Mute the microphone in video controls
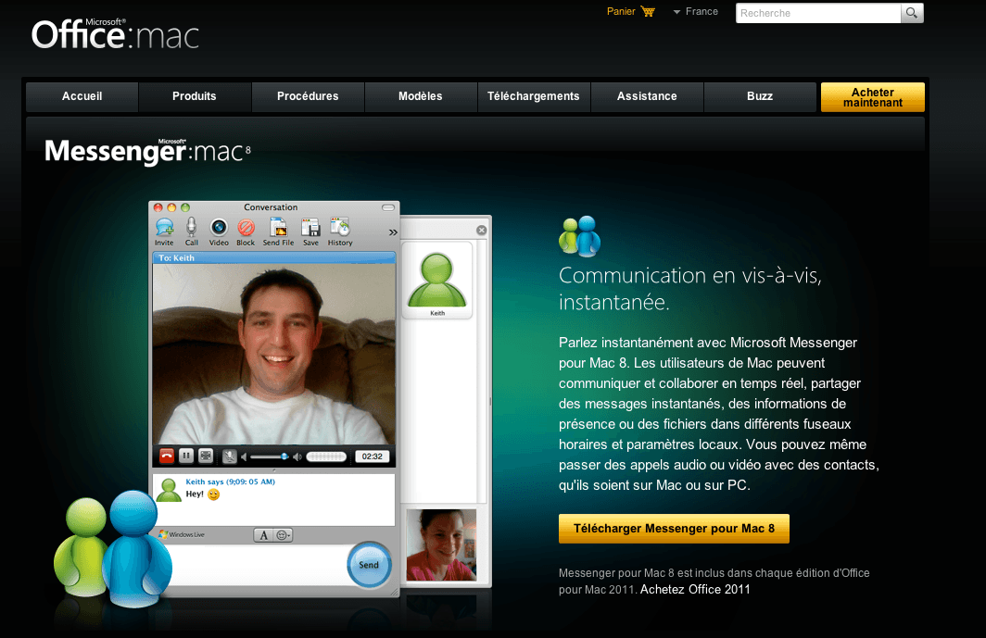Image resolution: width=986 pixels, height=638 pixels. click(x=230, y=457)
